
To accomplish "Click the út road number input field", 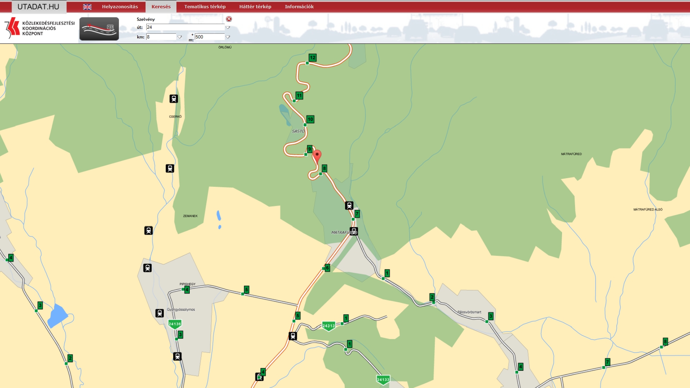I will [x=185, y=27].
